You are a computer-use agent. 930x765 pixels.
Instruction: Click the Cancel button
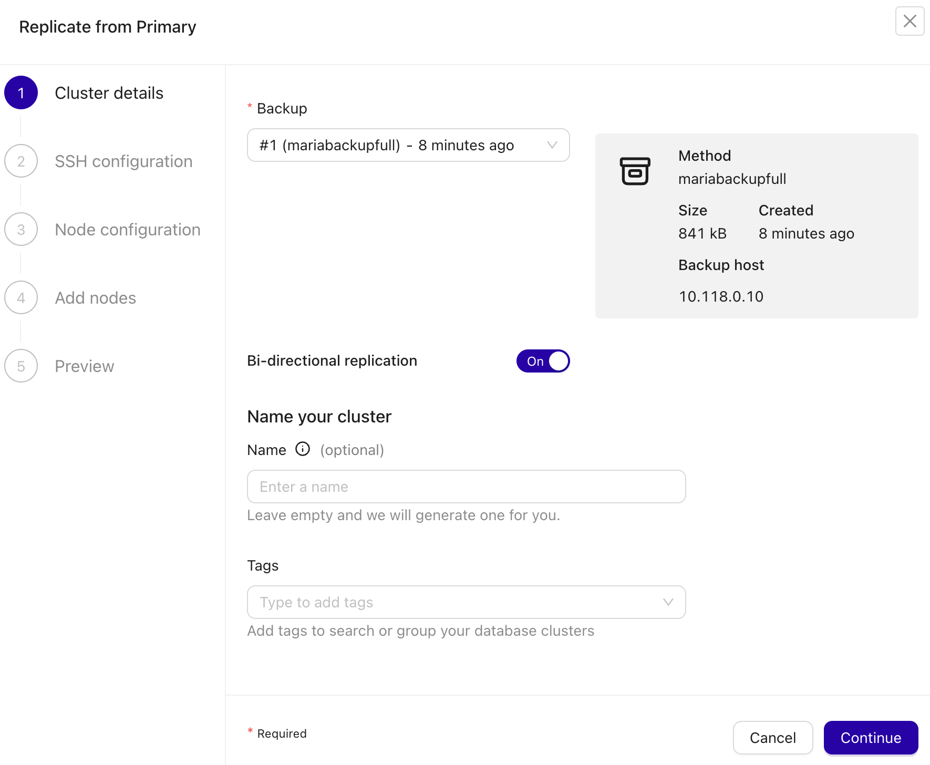772,738
